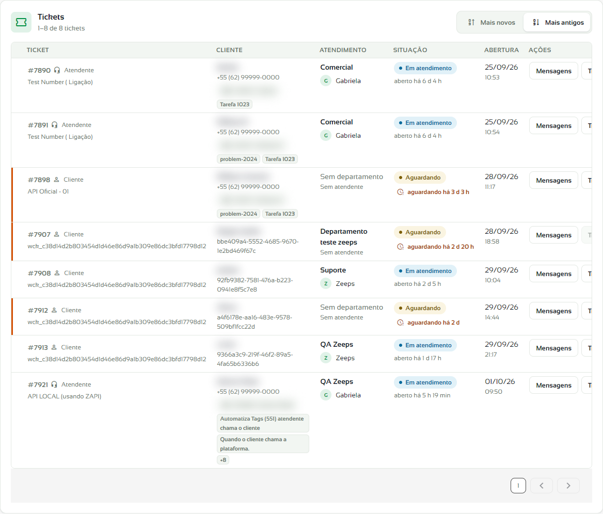Click the person icon on ticket #7913
The height and width of the screenshot is (514, 603).
pos(54,347)
